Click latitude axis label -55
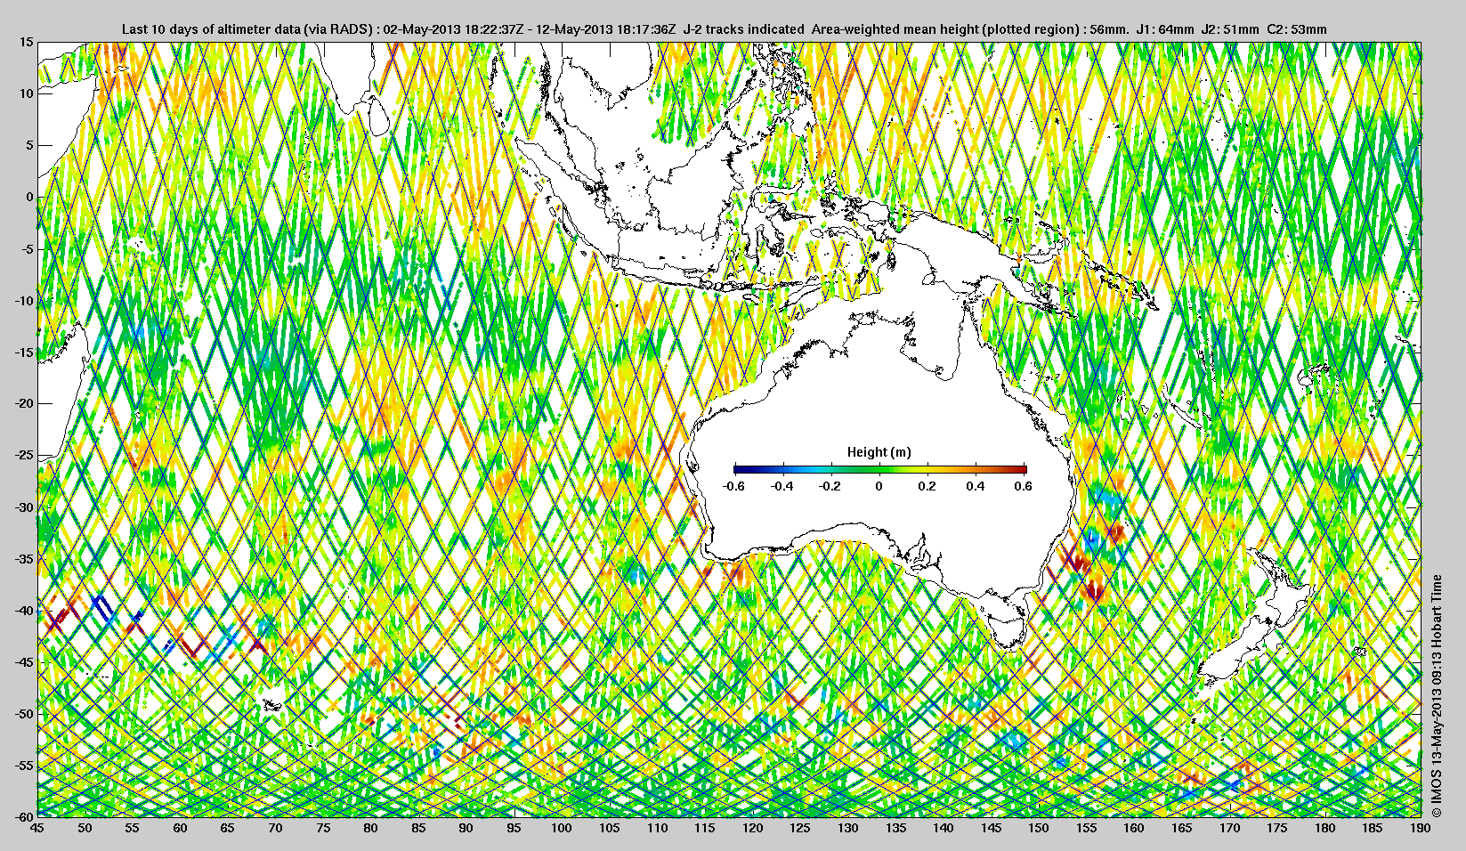 click(24, 766)
